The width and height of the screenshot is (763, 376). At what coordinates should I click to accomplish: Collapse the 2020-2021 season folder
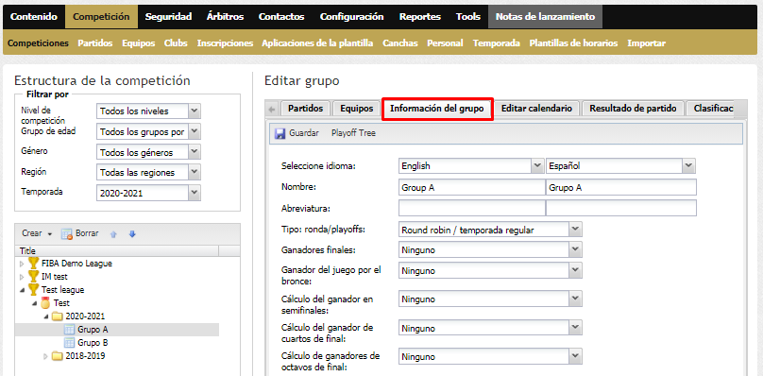[x=45, y=316]
